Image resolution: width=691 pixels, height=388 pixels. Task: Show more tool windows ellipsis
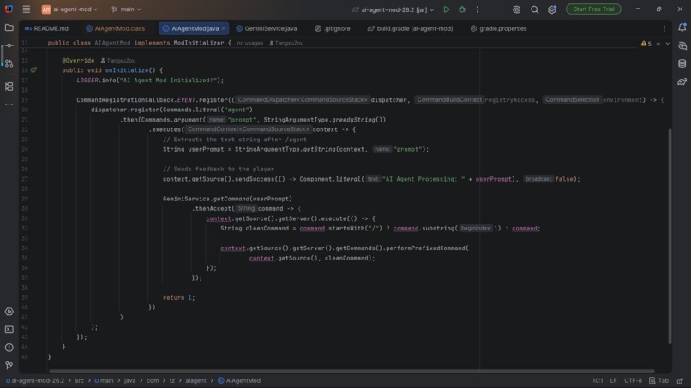[9, 104]
